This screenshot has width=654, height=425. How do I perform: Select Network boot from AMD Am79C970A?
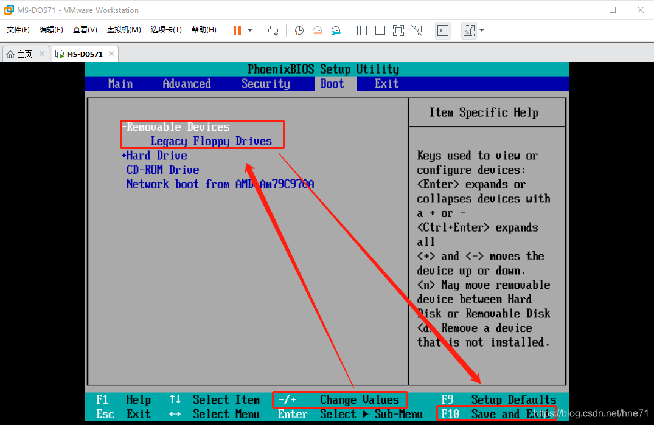coord(220,184)
